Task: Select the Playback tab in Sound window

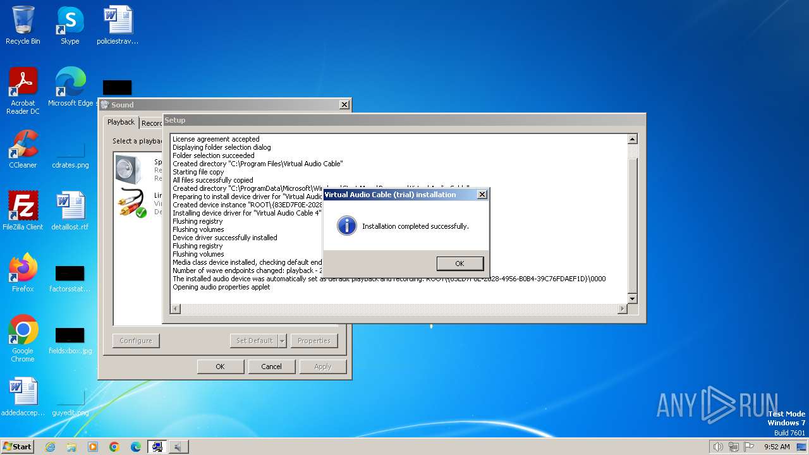Action: point(121,122)
